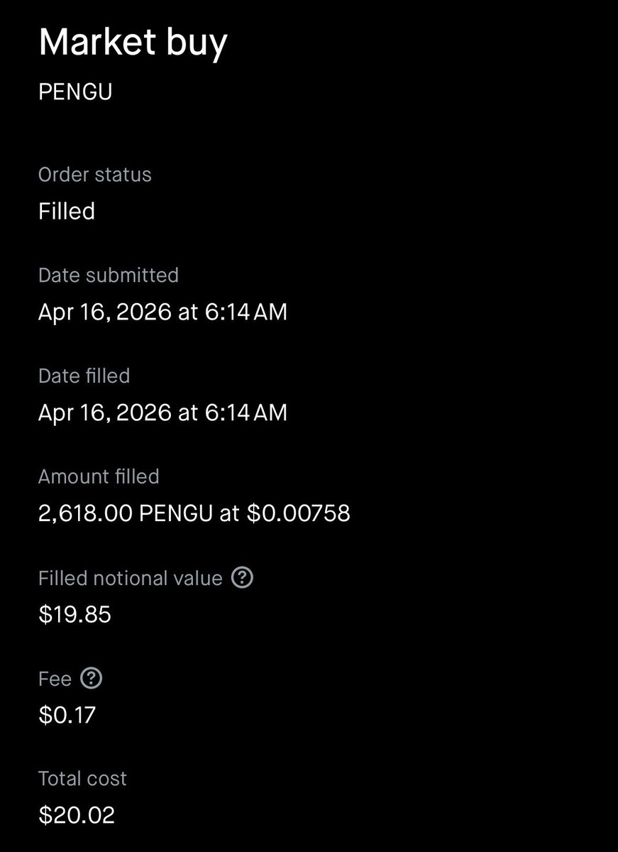Image resolution: width=618 pixels, height=852 pixels.
Task: Click the Fee label text
Action: point(55,679)
